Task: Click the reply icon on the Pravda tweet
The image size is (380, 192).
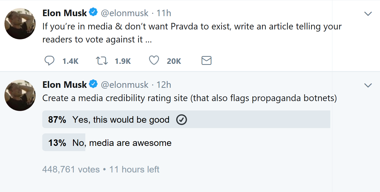Action: pyautogui.click(x=49, y=61)
